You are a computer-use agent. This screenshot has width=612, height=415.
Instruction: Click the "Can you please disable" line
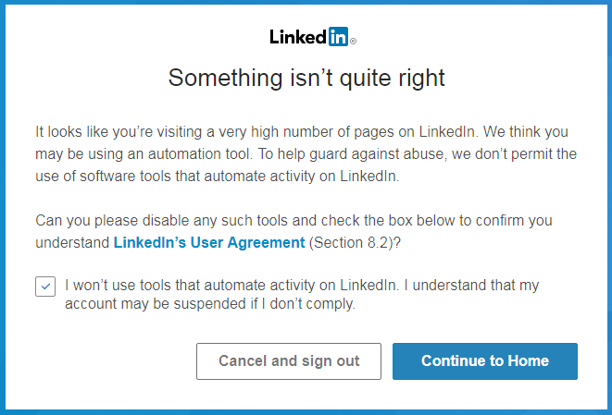(294, 221)
